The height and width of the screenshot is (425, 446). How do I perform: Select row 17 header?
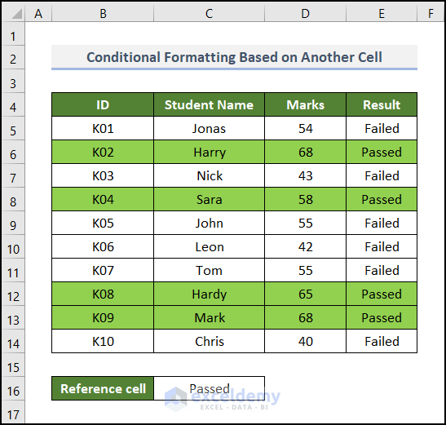pos(13,412)
